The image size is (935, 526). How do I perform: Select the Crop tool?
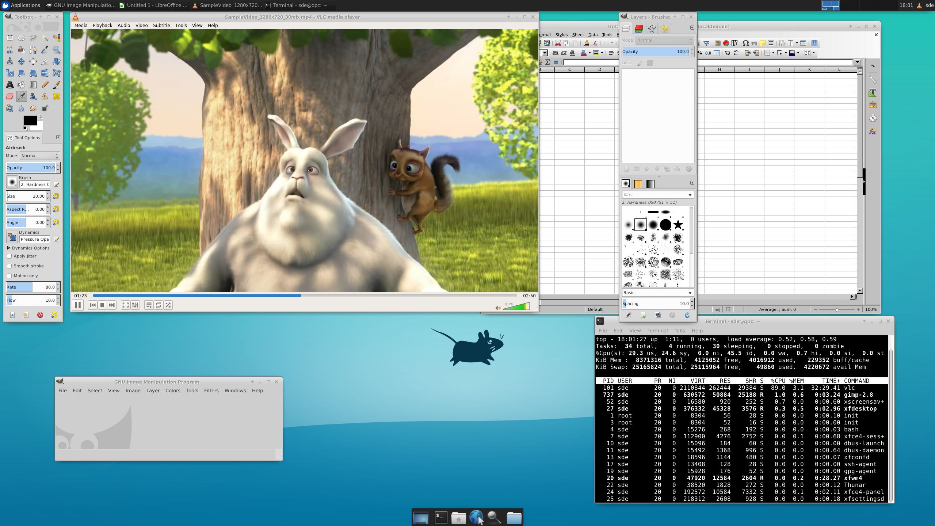(x=45, y=61)
